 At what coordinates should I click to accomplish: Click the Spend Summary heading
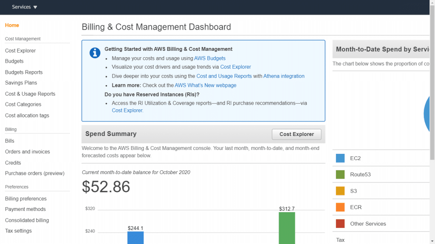click(x=111, y=134)
